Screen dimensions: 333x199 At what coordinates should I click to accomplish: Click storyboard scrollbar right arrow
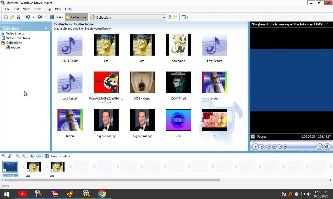[331, 180]
